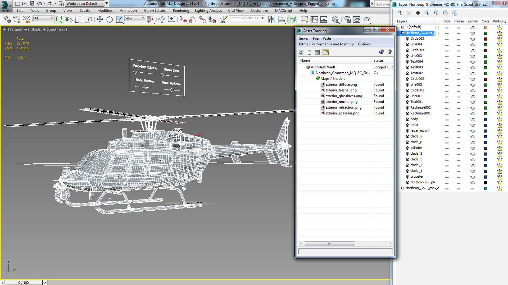Click Use Pivot Point Center icon
The height and width of the screenshot is (285, 508).
[150, 19]
